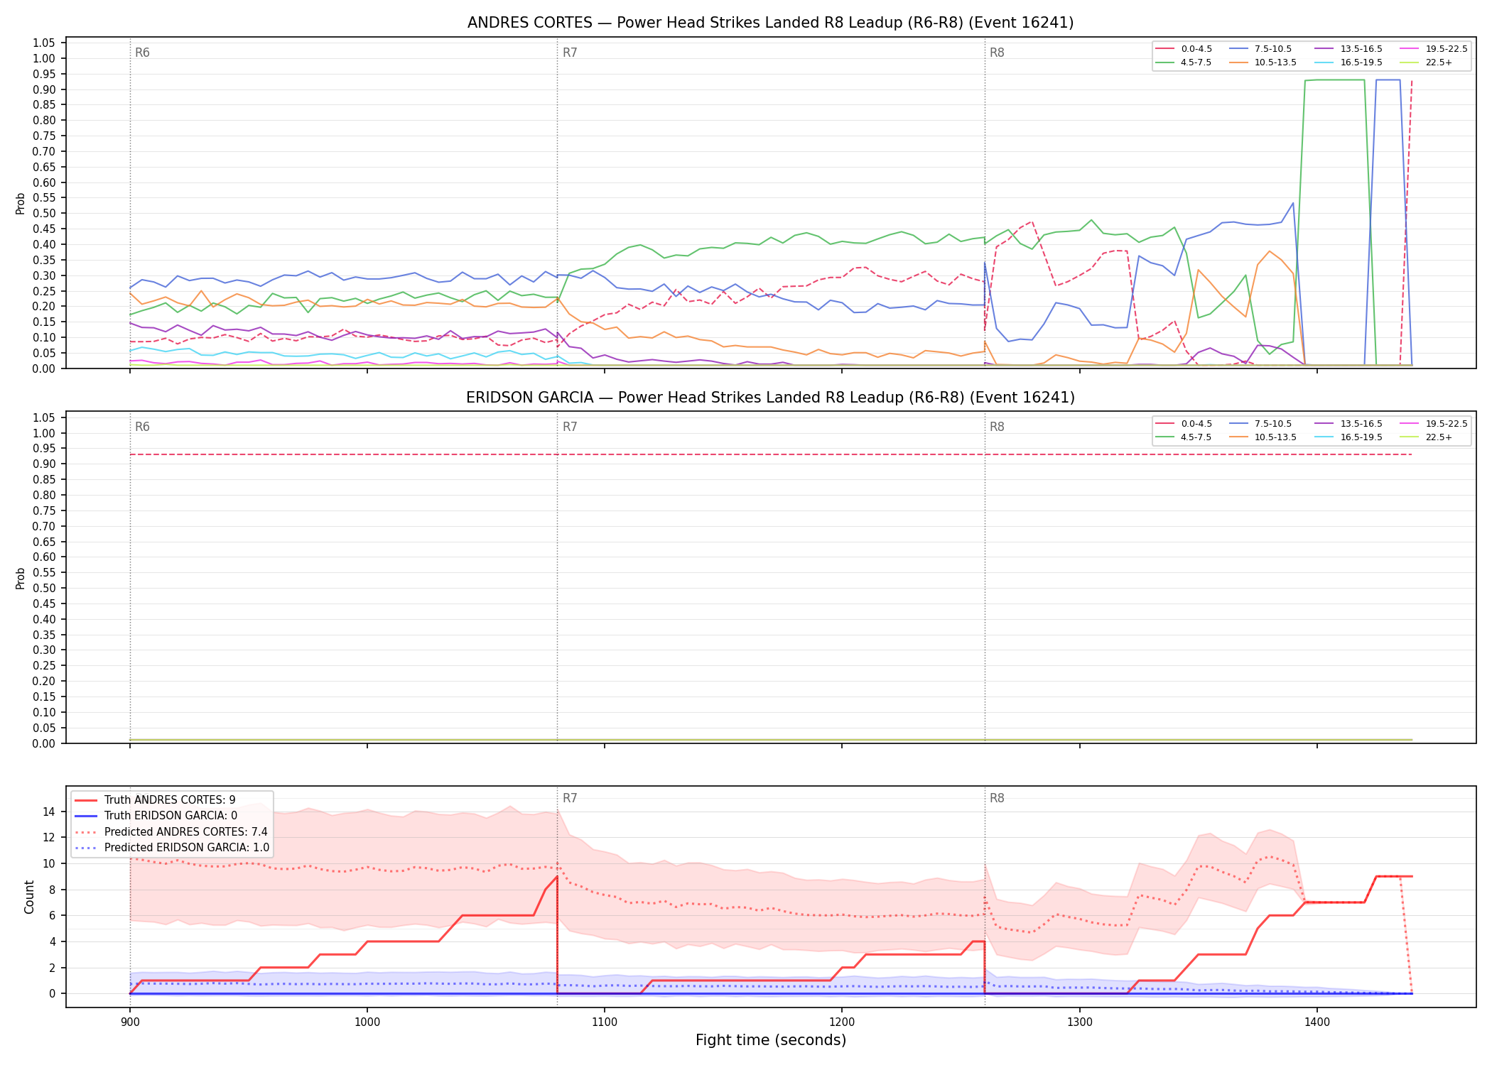Select the 22.5+ legend label in the ANDRES CORTES chart

pos(1439,62)
